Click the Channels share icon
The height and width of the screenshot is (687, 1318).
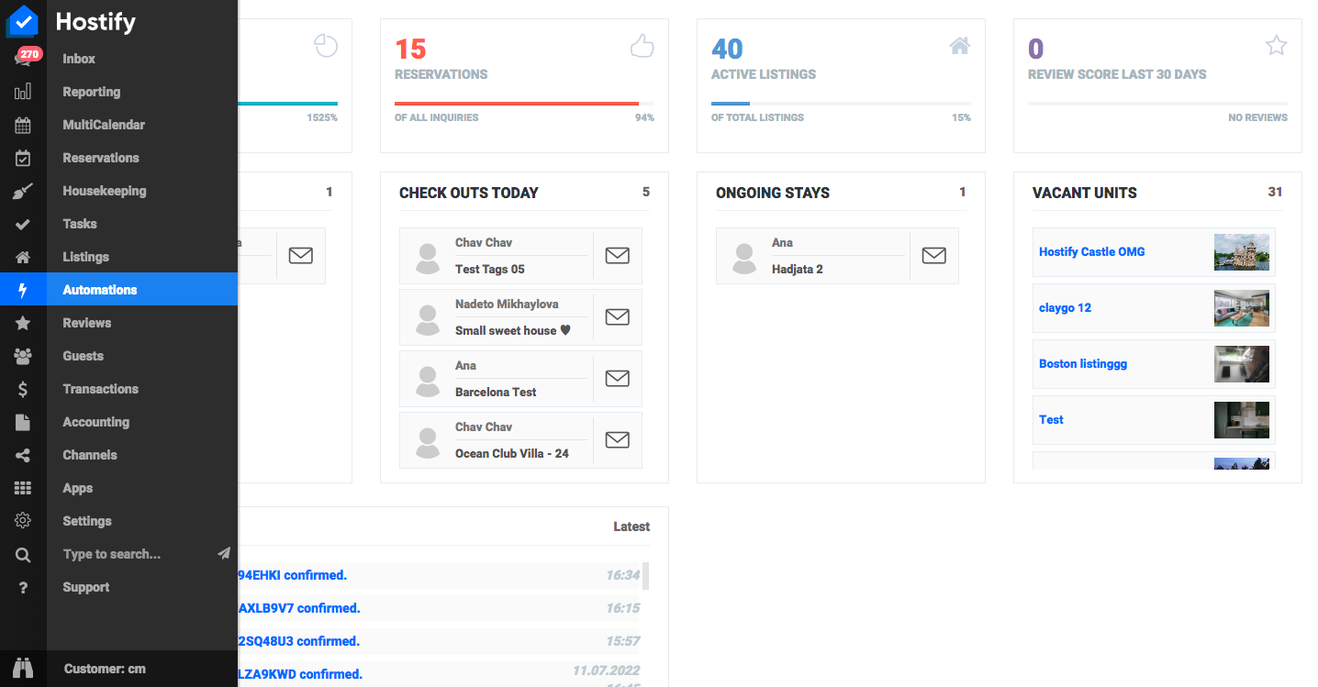(23, 455)
